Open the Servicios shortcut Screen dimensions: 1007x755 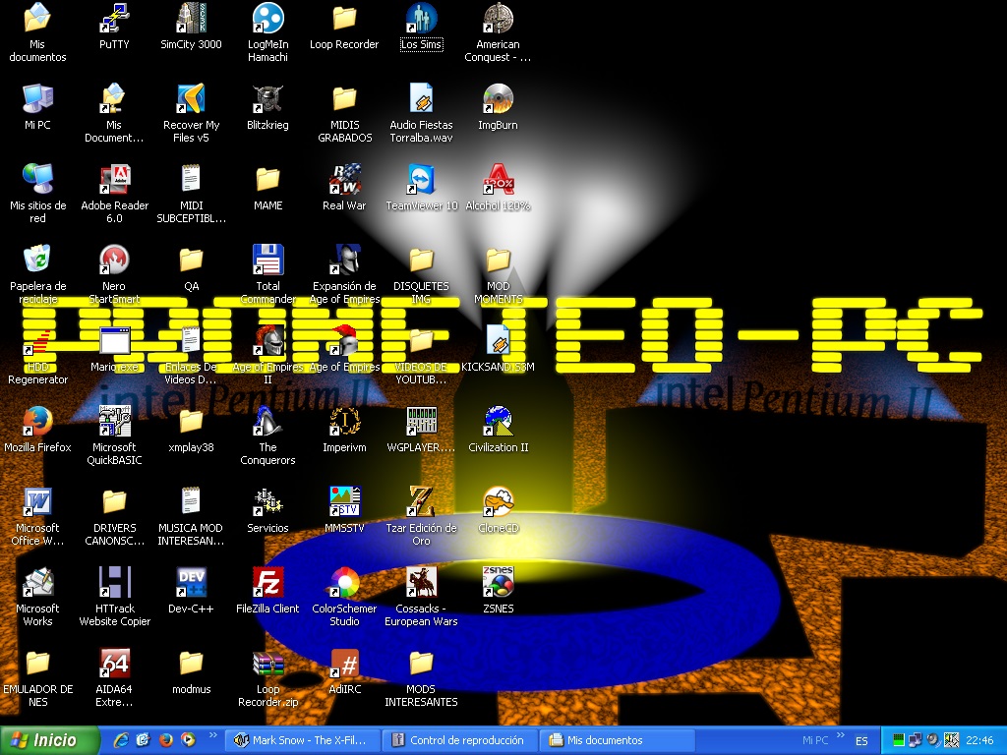(267, 511)
